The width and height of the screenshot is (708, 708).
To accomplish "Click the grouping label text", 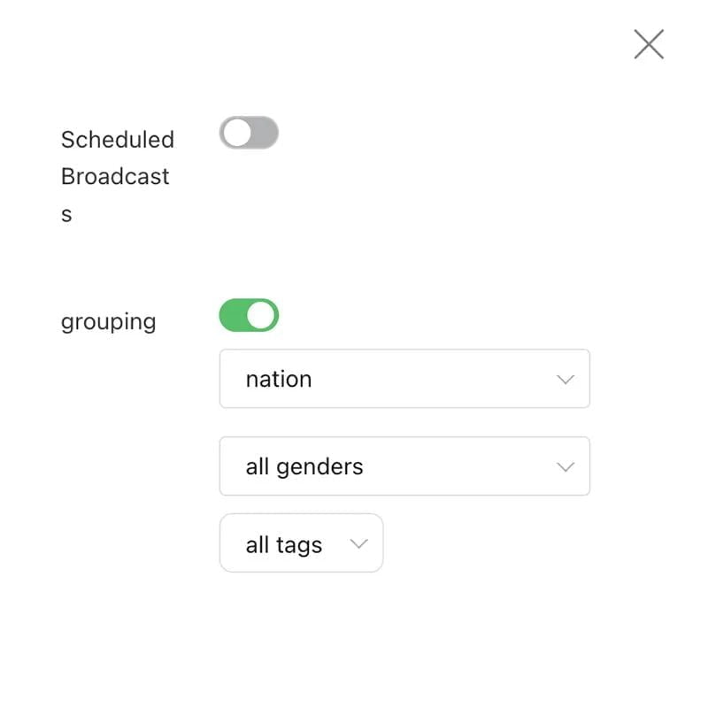I will point(108,321).
